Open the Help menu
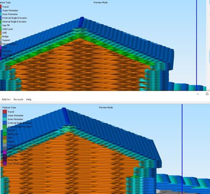This screenshot has height=194, width=210. click(x=29, y=99)
